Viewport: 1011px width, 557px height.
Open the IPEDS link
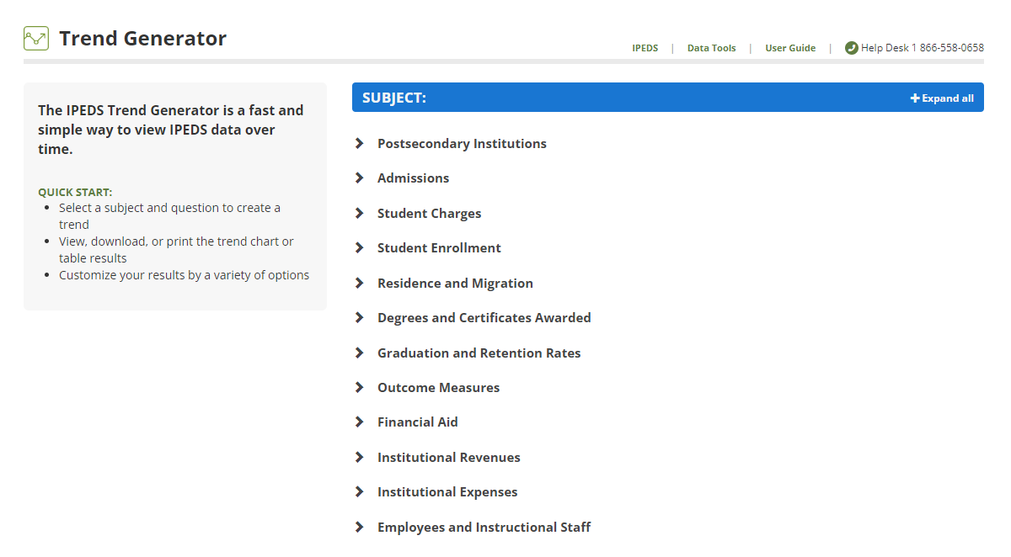(645, 48)
